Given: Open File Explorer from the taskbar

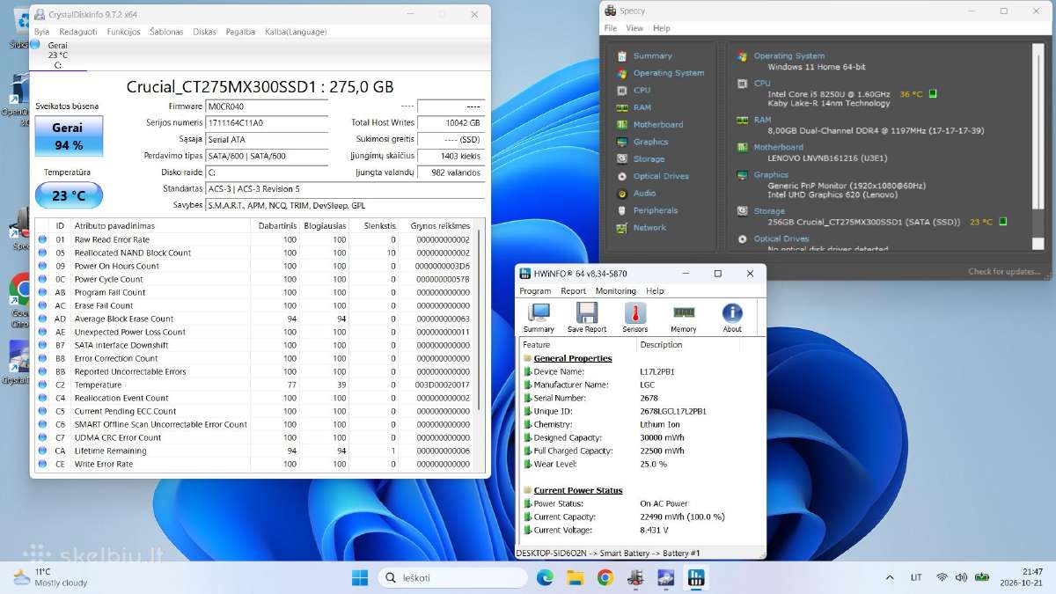Looking at the screenshot, I should (x=576, y=577).
